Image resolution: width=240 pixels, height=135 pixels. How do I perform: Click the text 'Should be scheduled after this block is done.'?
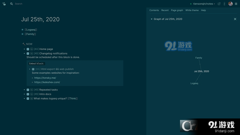53,57
